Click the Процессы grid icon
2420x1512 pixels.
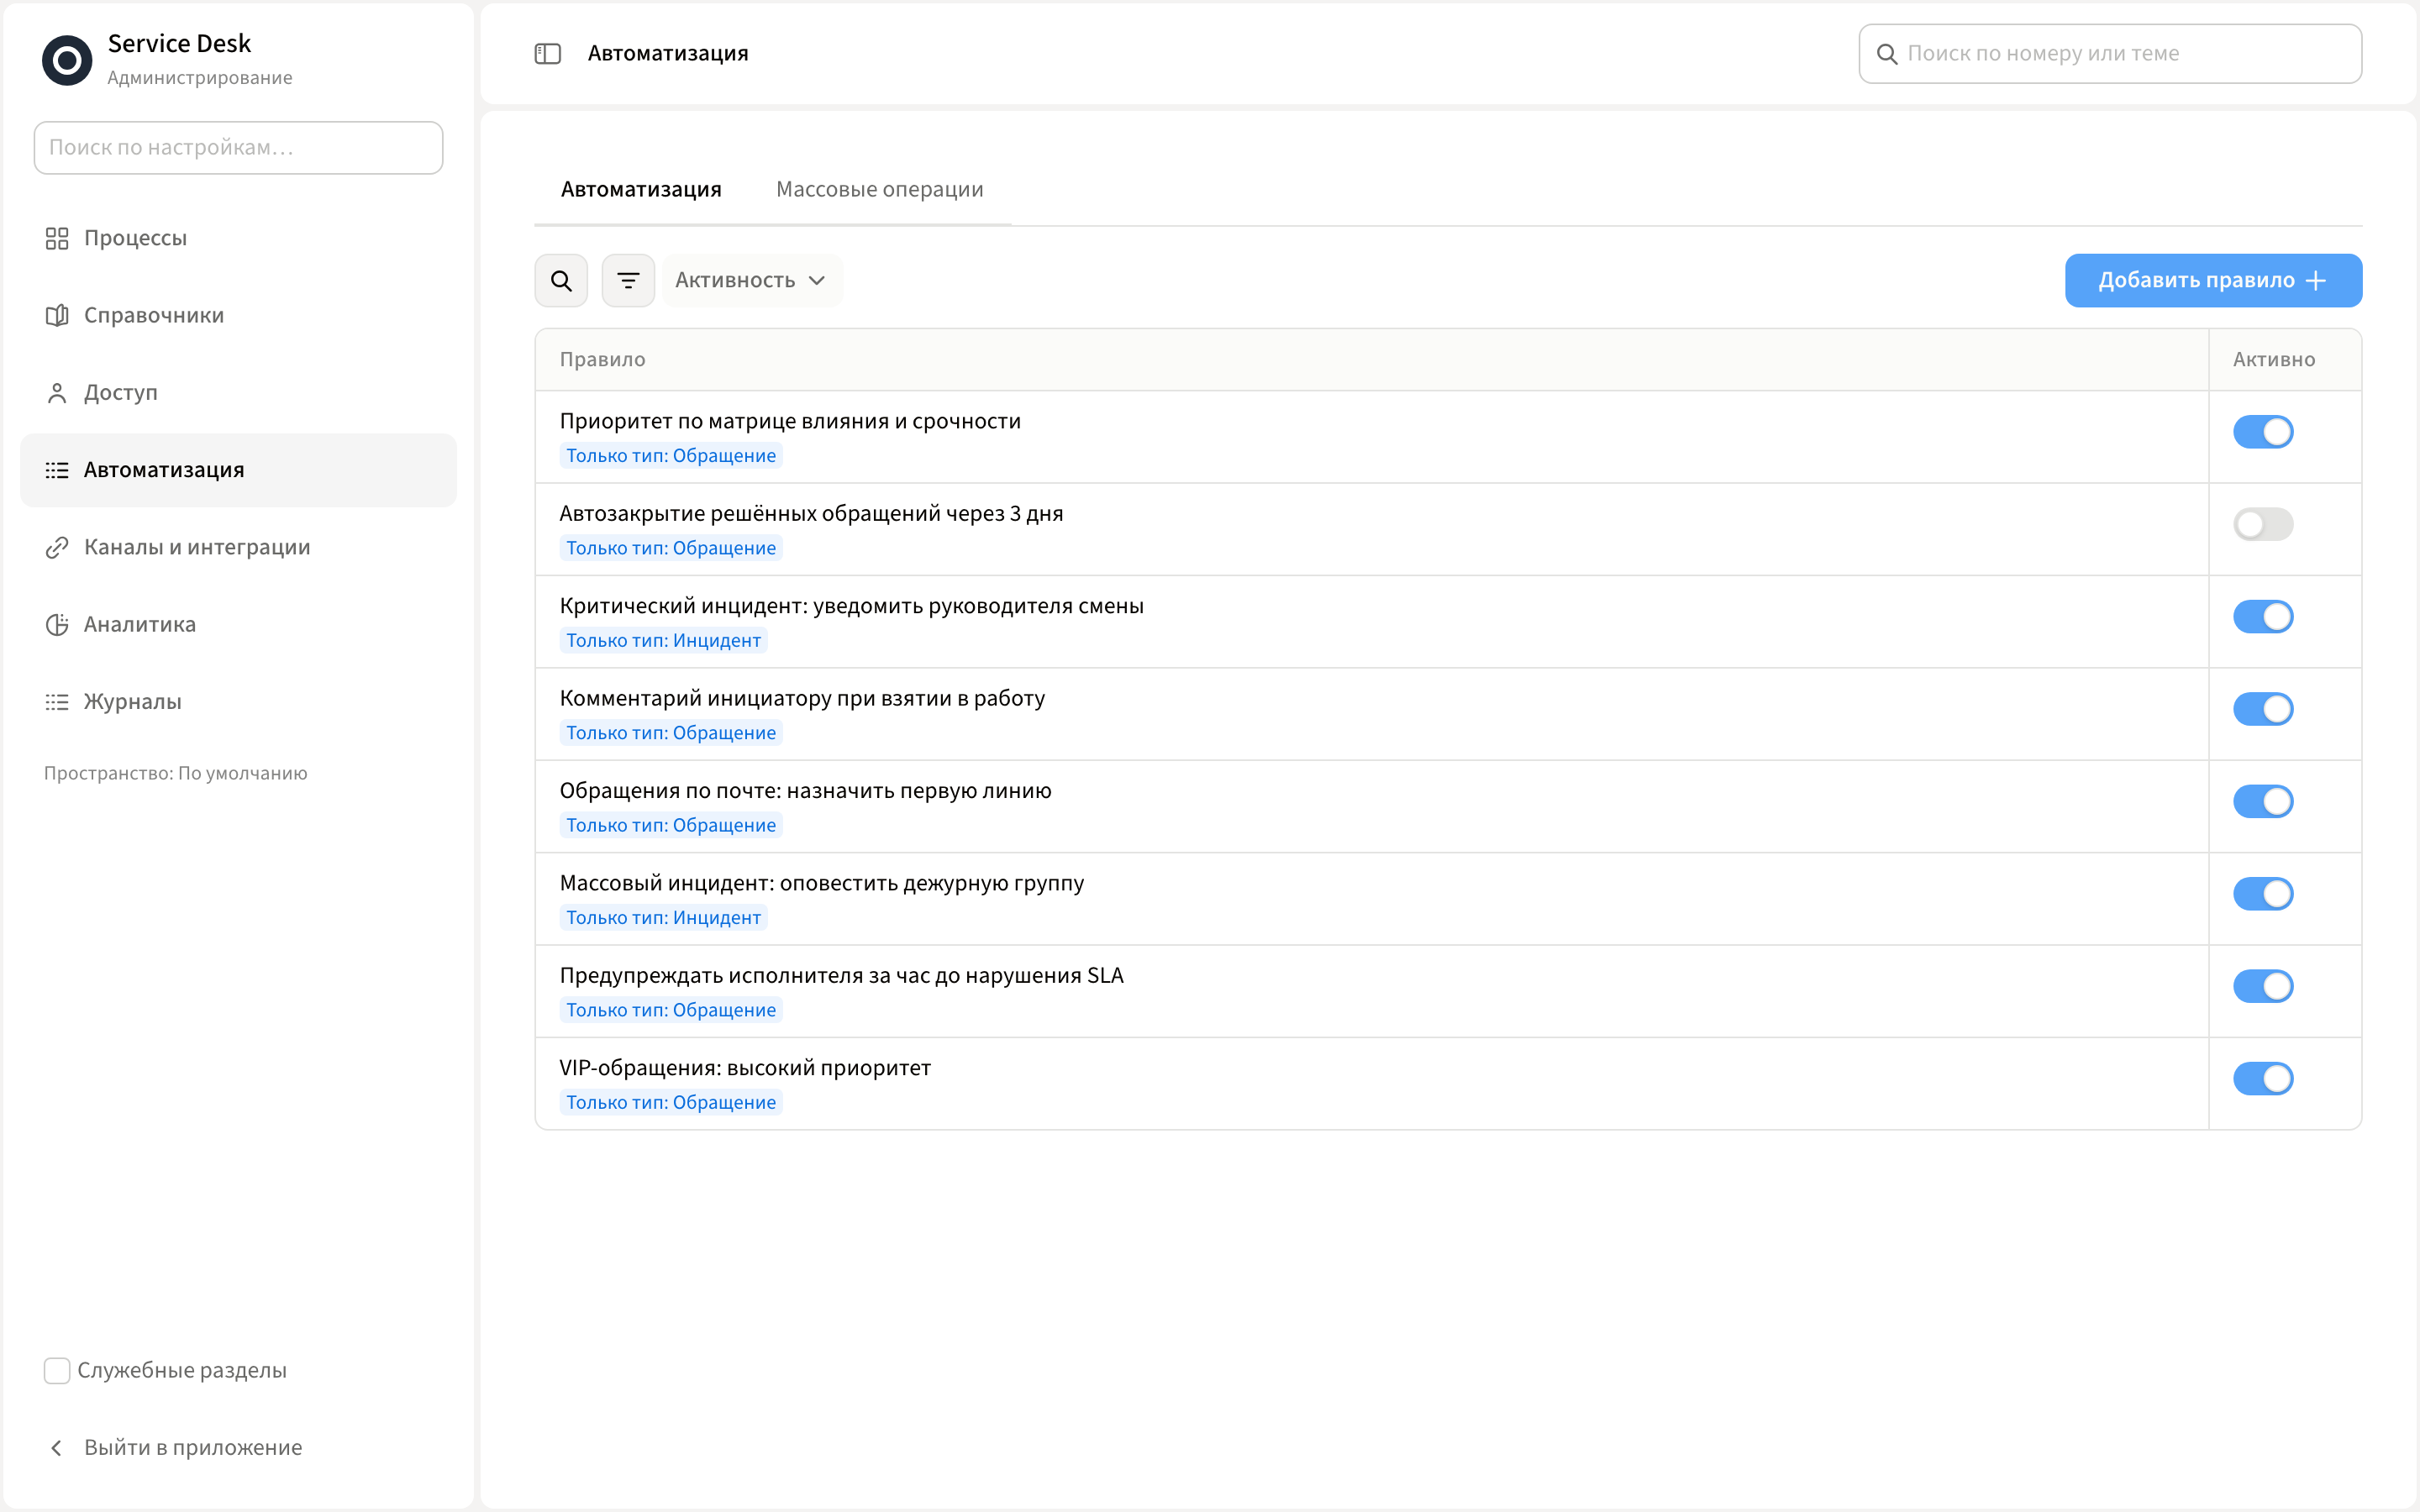tap(57, 238)
